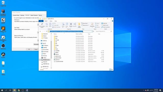Open Remote tab in System Properties
This screenshot has width=163, height=92.
pyautogui.click(x=40, y=15)
